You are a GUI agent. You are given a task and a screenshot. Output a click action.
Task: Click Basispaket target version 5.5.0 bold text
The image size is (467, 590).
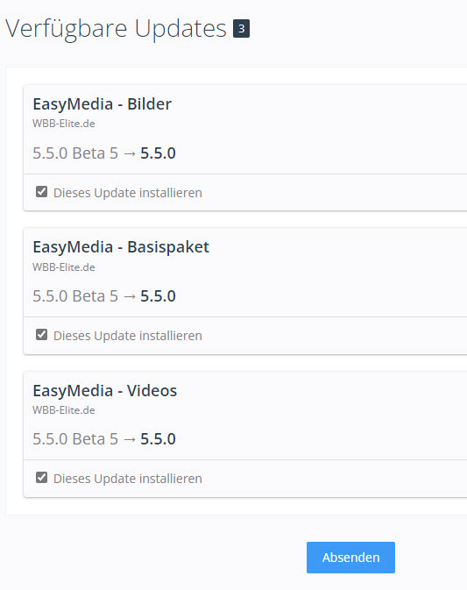point(158,296)
